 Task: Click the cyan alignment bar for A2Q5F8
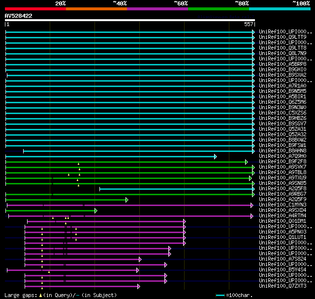(x=176, y=189)
